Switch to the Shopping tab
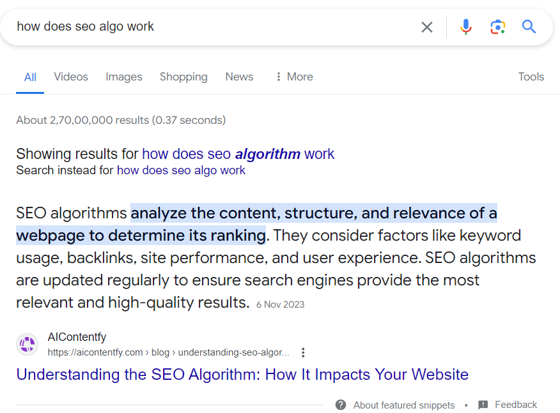Viewport: 560px width, 413px height. 183,77
